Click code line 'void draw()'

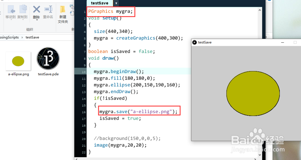tap(104, 58)
